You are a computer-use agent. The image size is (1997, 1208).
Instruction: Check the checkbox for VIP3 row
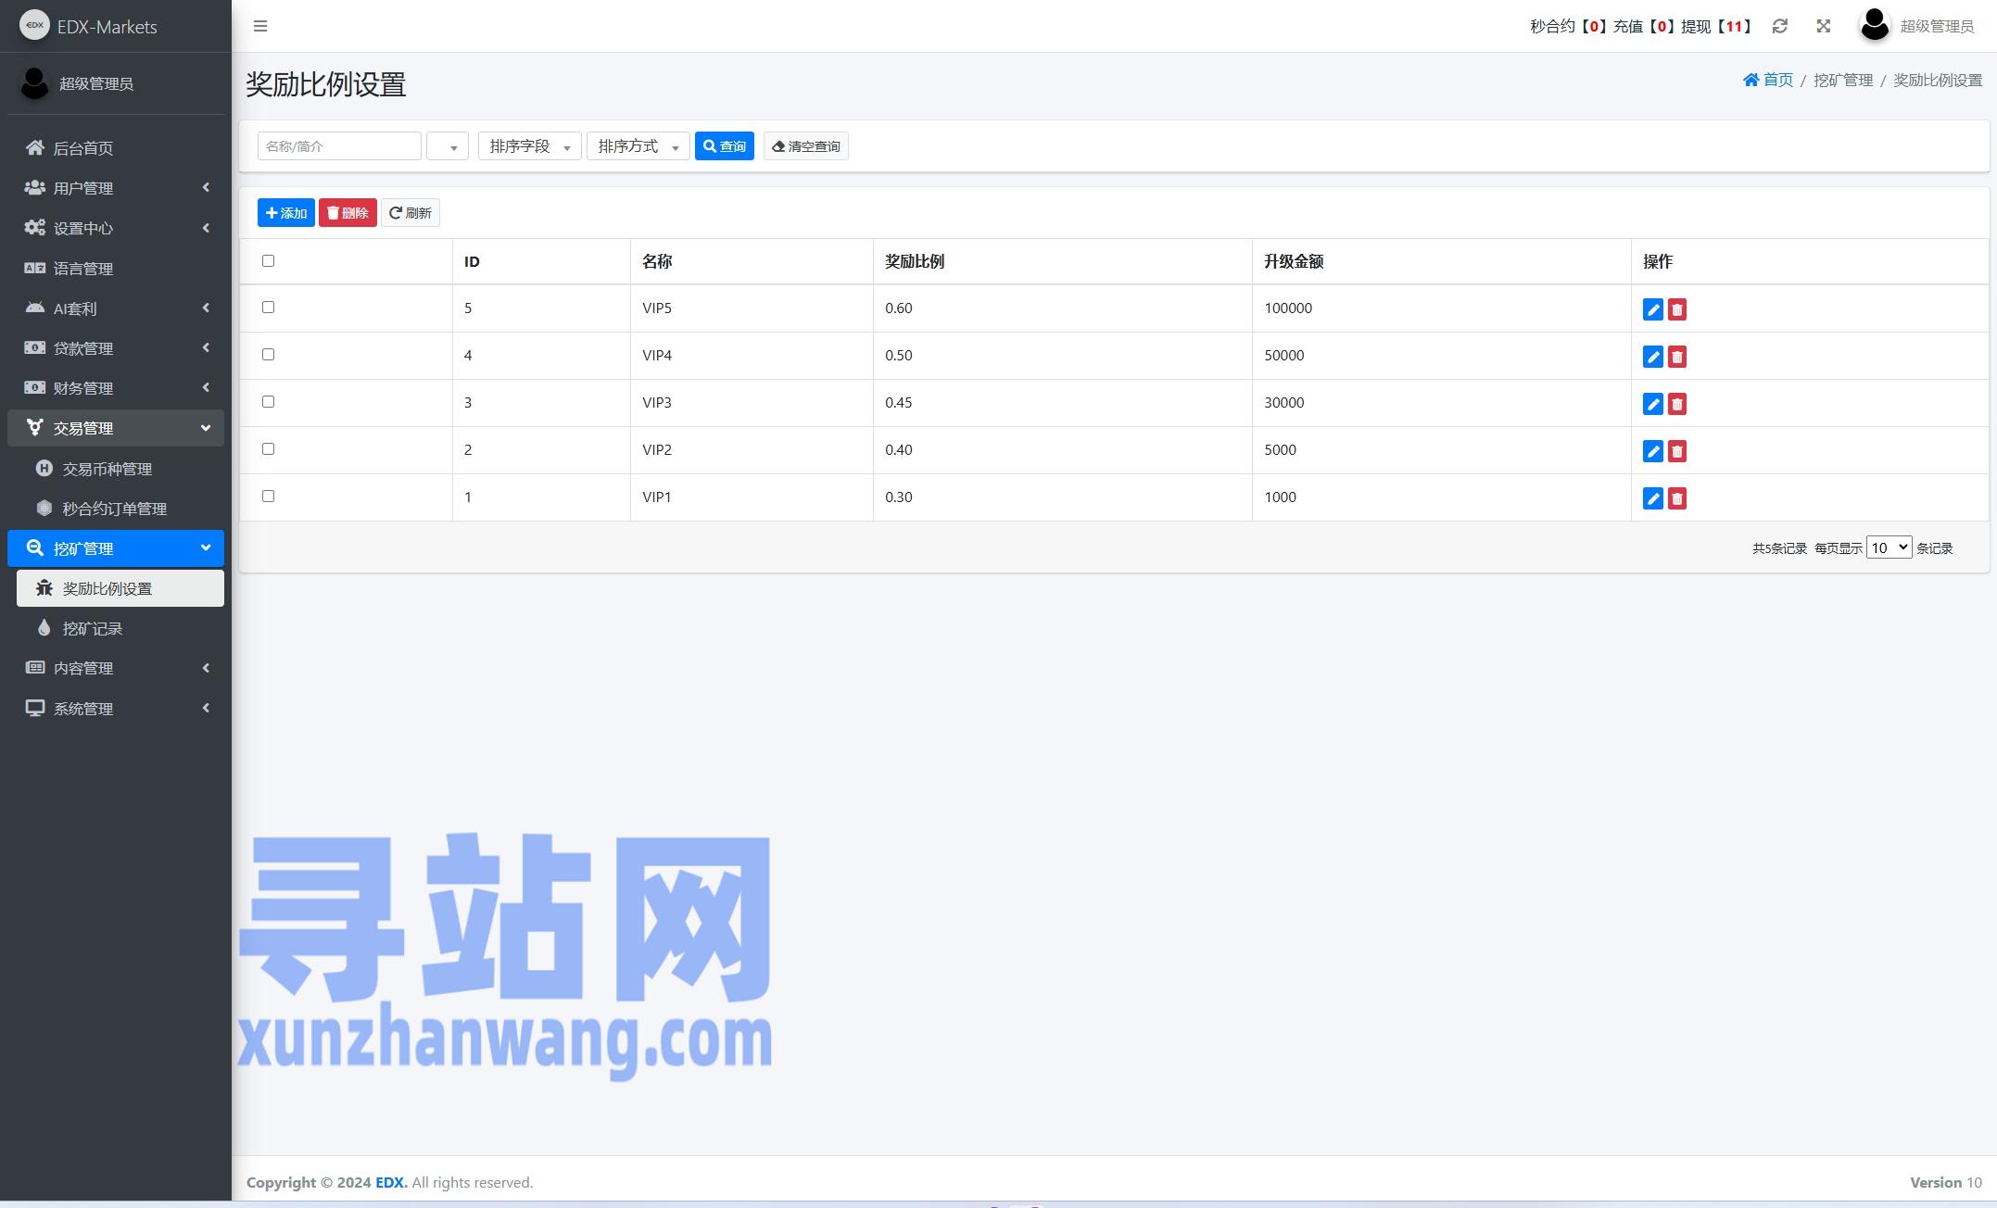coord(268,401)
